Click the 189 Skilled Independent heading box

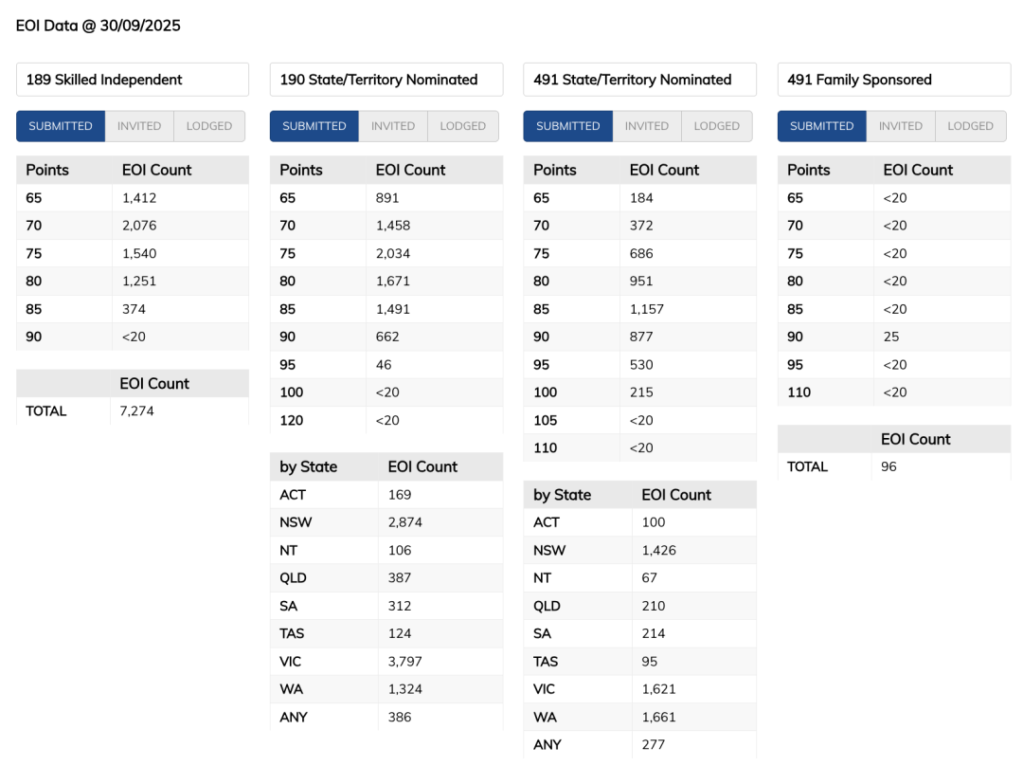tap(133, 80)
